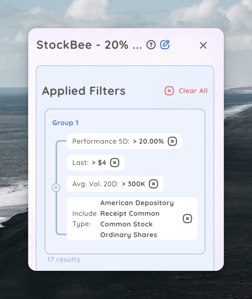The width and height of the screenshot is (252, 299).
Task: Click the Include Type value list
Action: pos(137,219)
